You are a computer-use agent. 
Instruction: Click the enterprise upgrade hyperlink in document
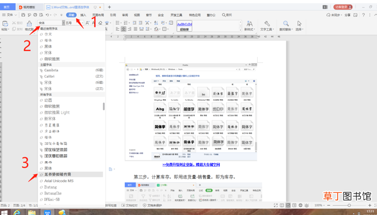191,164
